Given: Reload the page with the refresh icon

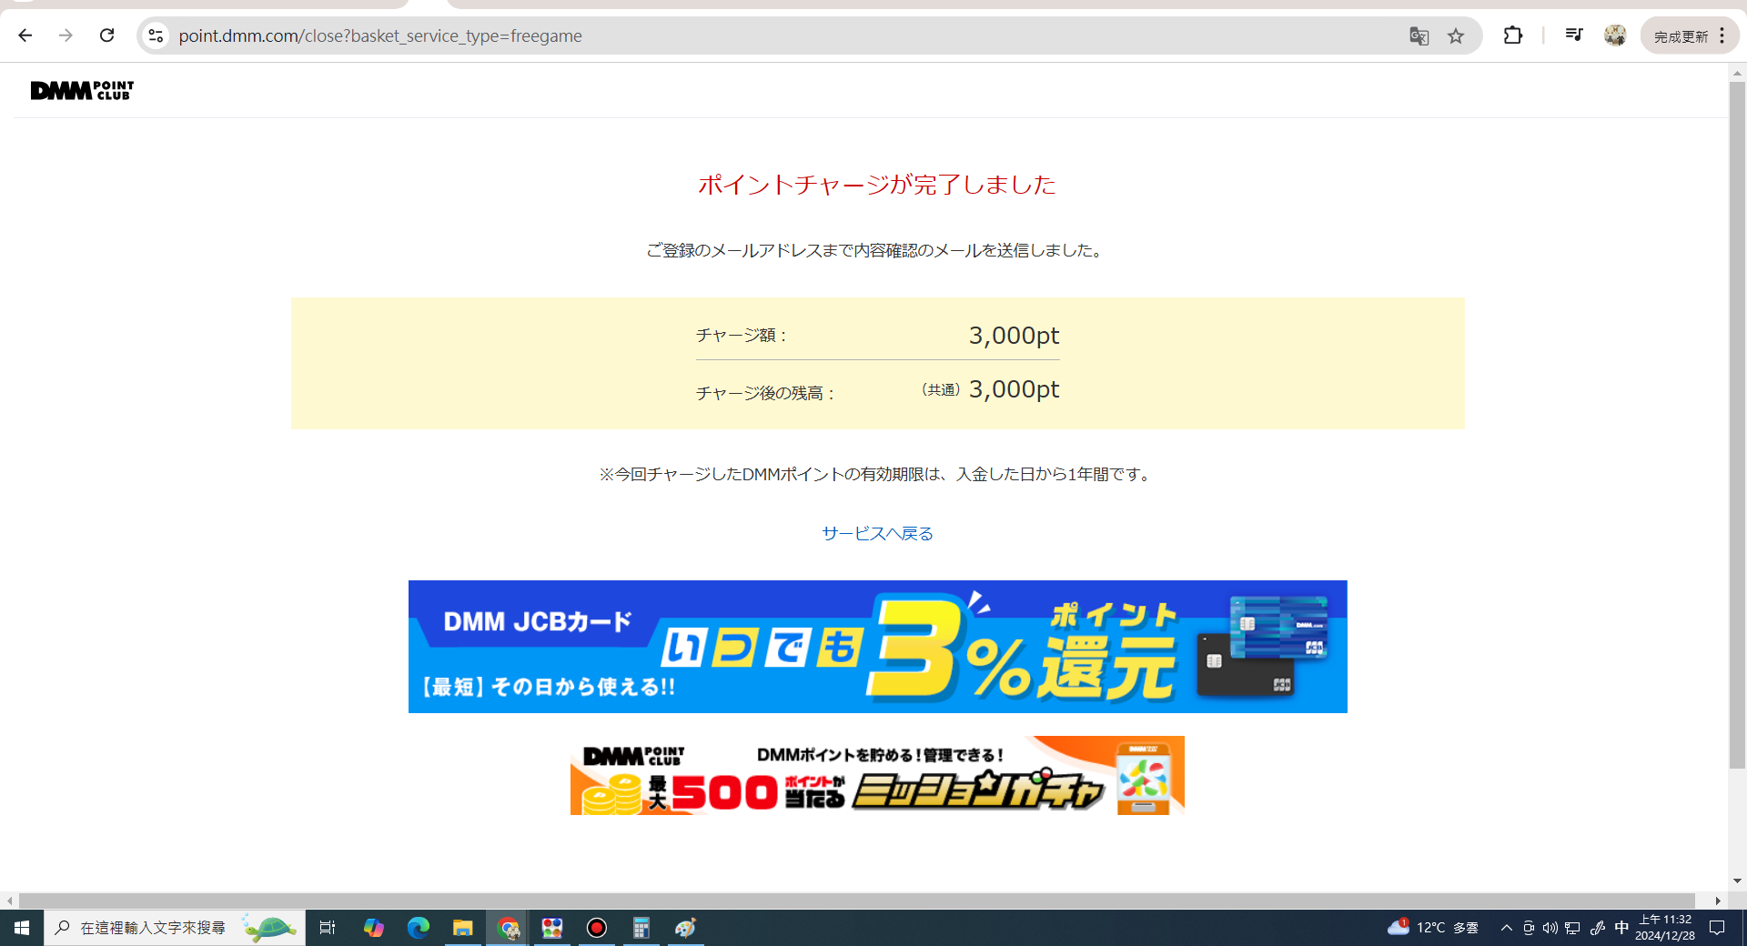Looking at the screenshot, I should tap(106, 35).
